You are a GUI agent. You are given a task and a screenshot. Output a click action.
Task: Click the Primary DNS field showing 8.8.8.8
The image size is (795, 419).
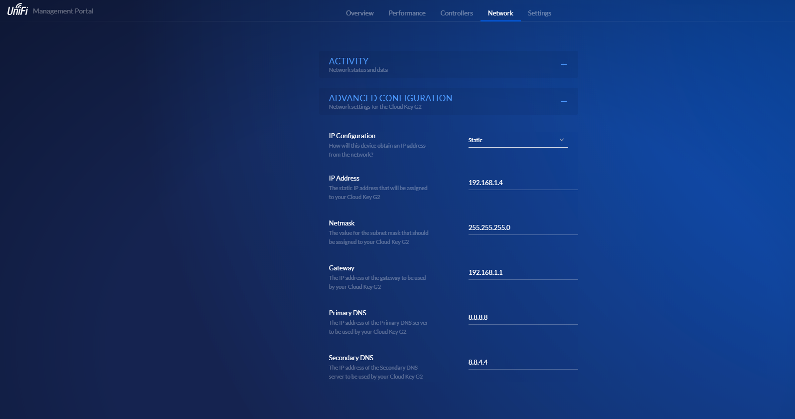(x=522, y=317)
